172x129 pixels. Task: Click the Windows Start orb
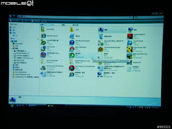tap(12, 105)
